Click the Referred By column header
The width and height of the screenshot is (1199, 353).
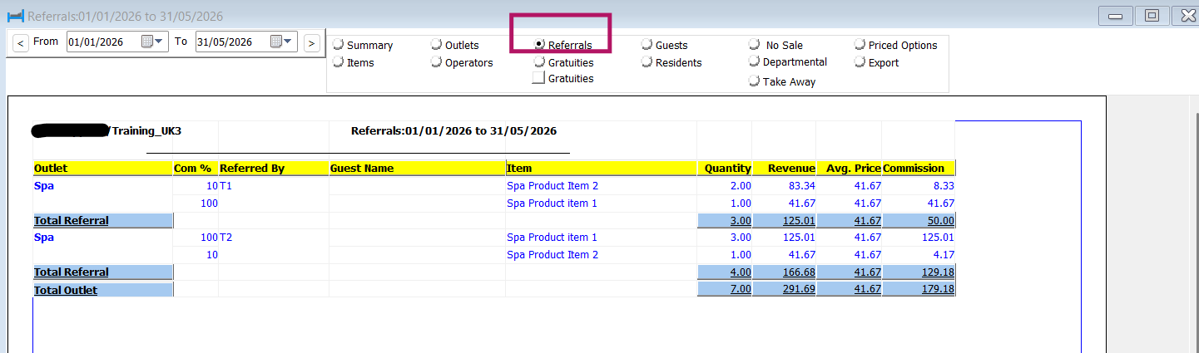click(x=274, y=168)
